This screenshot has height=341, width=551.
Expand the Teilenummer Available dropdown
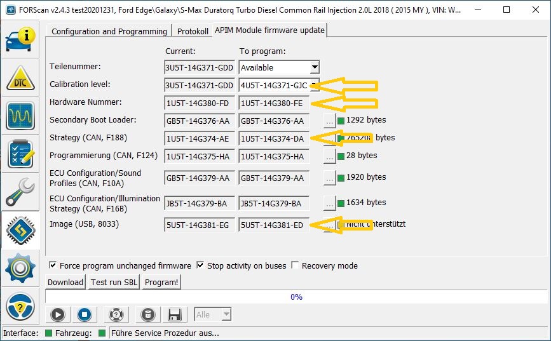point(315,67)
